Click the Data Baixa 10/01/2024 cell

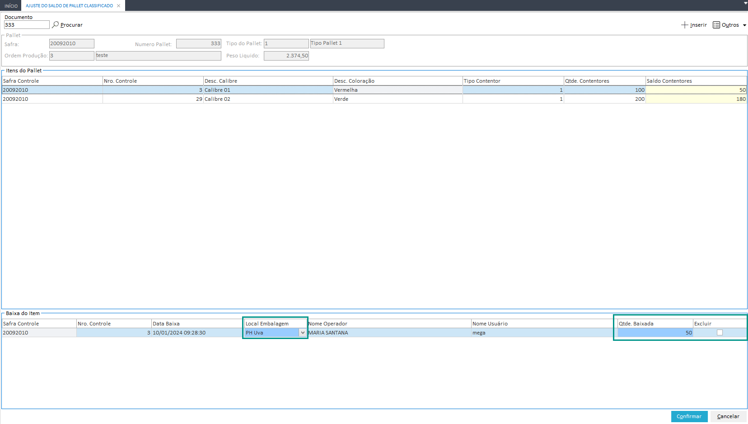[197, 333]
